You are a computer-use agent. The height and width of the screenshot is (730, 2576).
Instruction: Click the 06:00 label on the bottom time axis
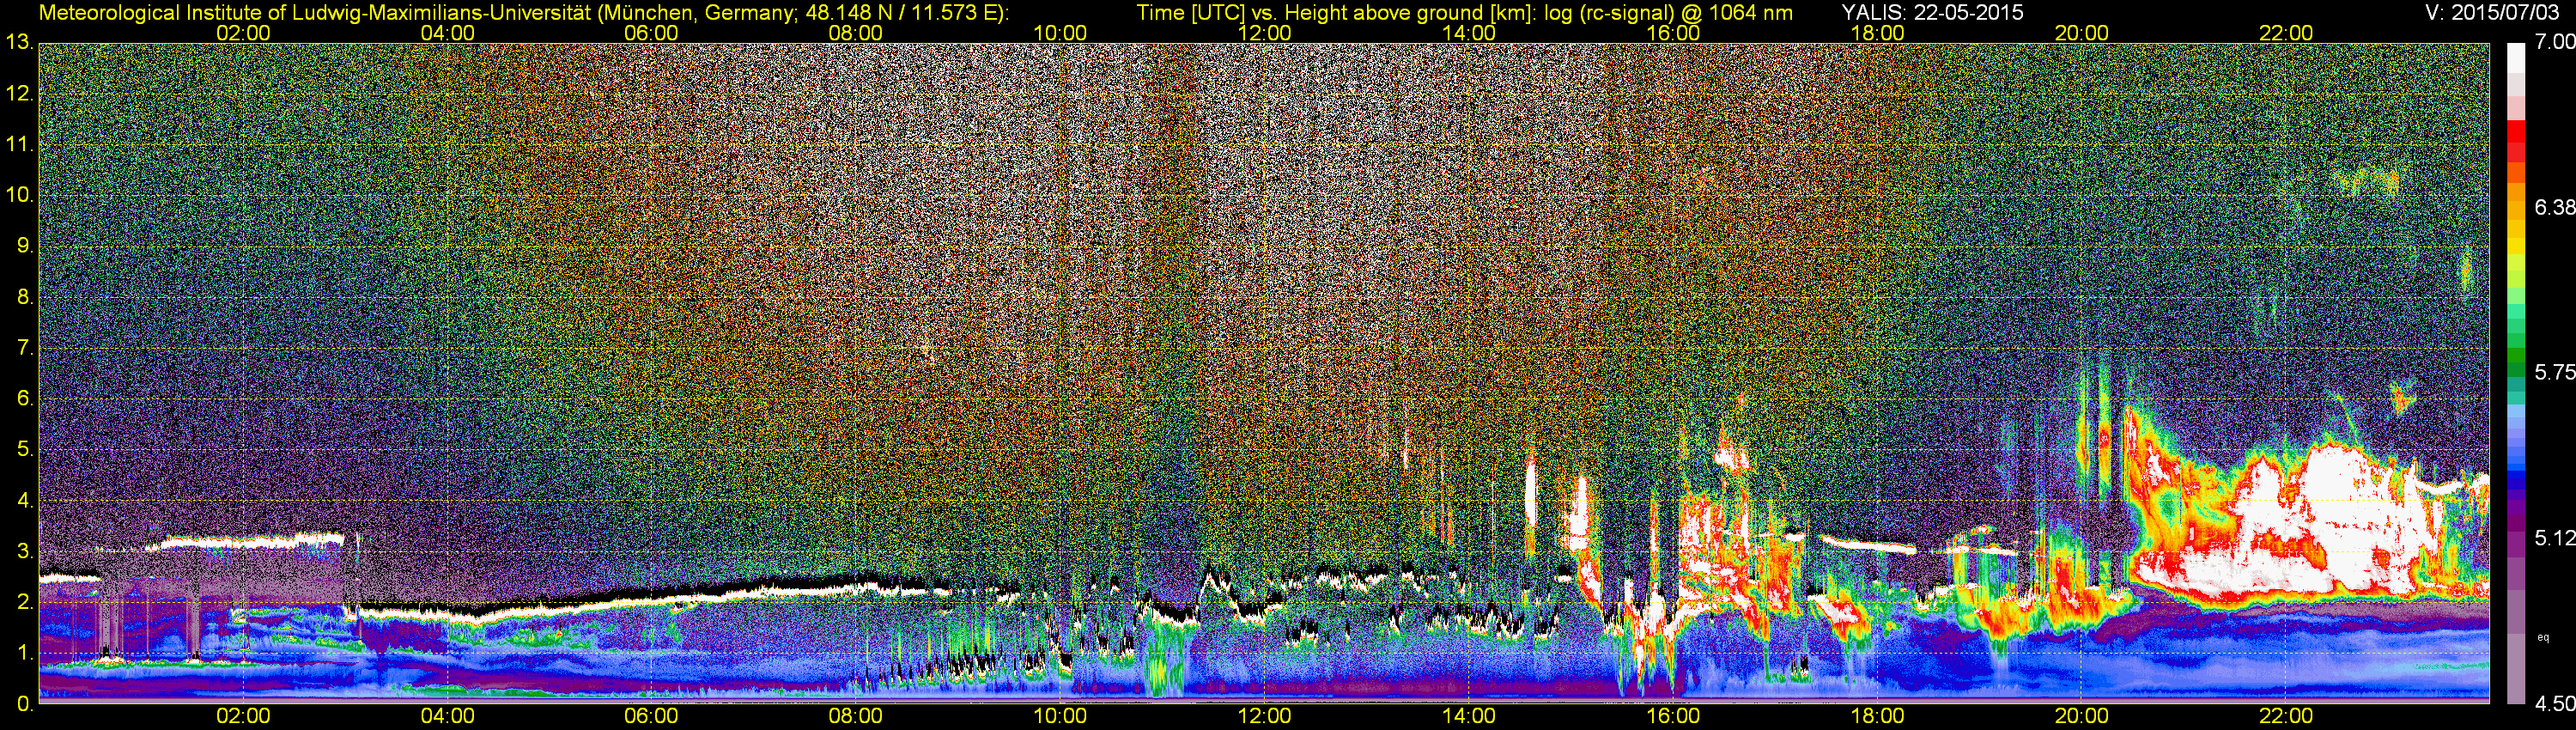tap(651, 717)
